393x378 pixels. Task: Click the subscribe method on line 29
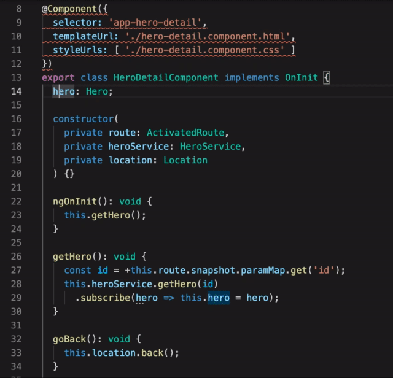105,298
